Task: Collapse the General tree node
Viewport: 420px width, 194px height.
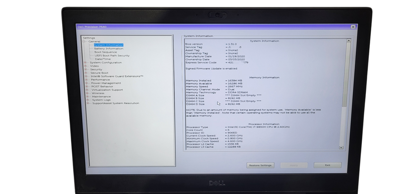Action: (x=83, y=42)
